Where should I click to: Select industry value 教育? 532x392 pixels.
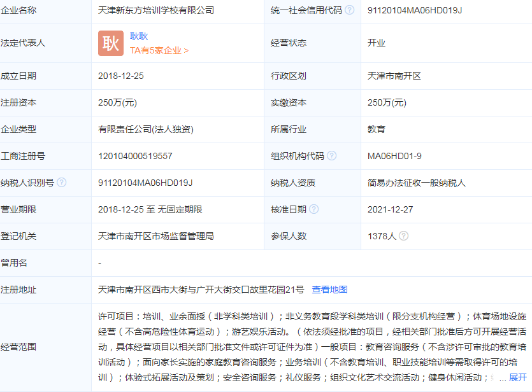coord(377,129)
